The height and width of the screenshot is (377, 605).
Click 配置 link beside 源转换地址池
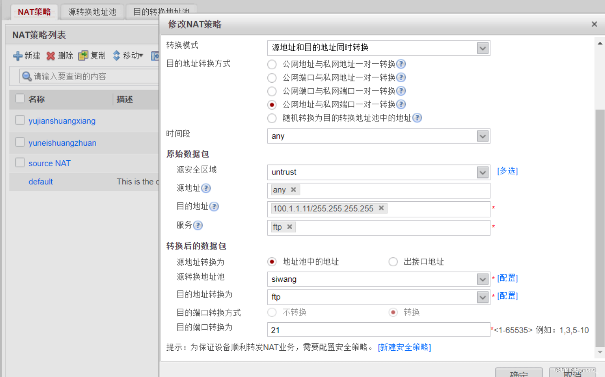tap(507, 278)
